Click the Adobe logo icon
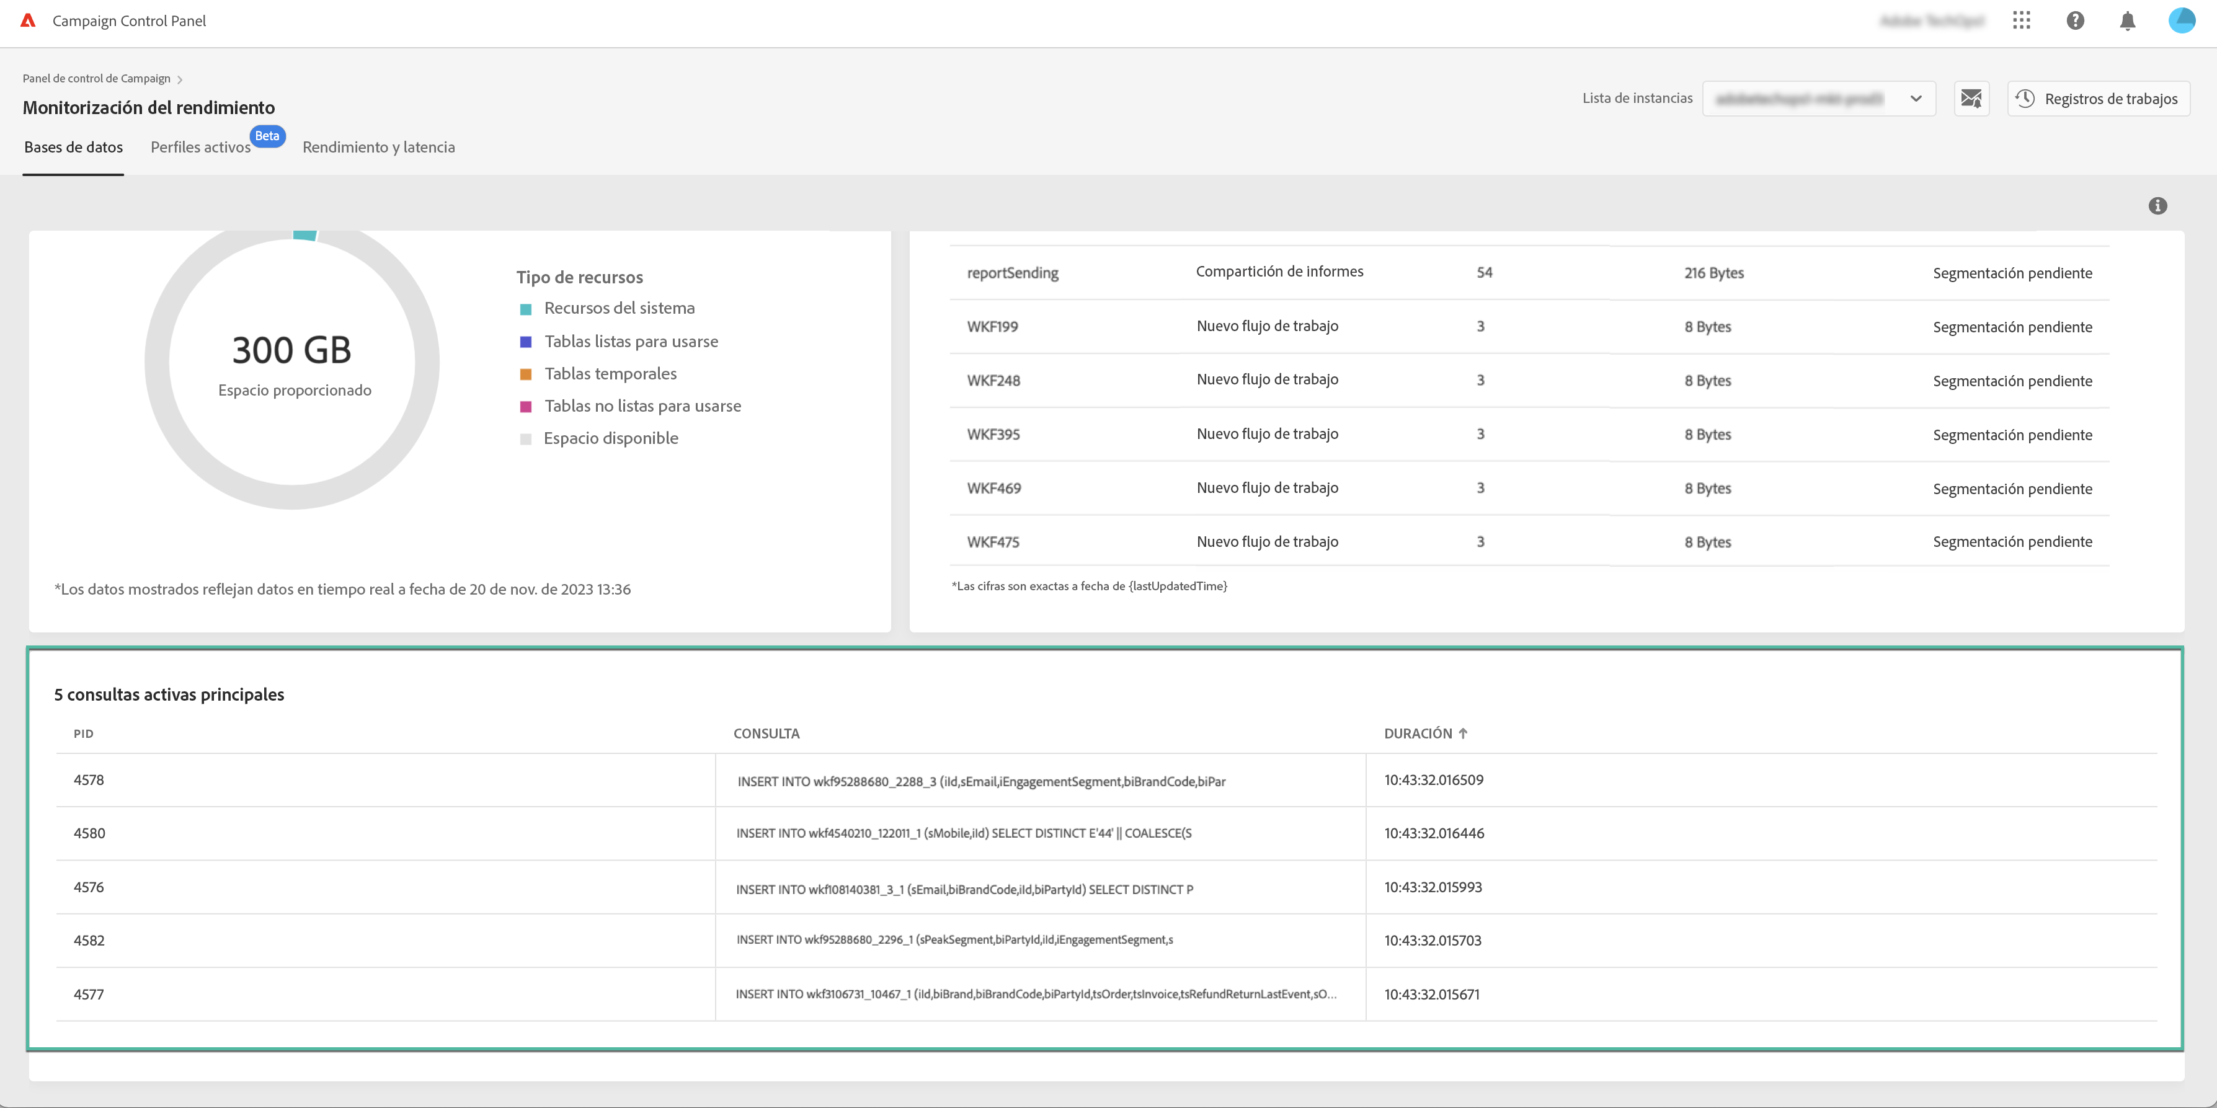This screenshot has width=2217, height=1108. coord(29,20)
